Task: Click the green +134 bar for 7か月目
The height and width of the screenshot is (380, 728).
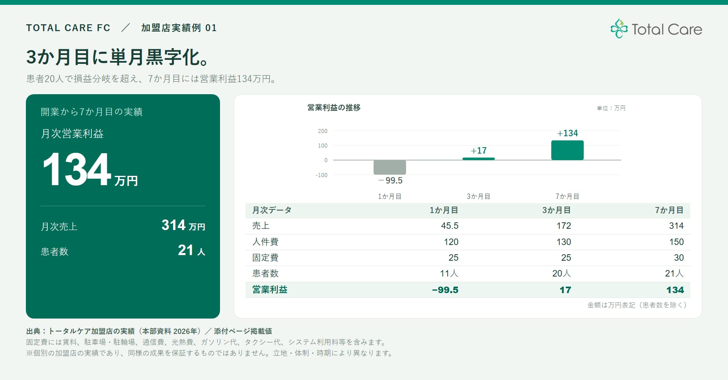Action: 567,150
